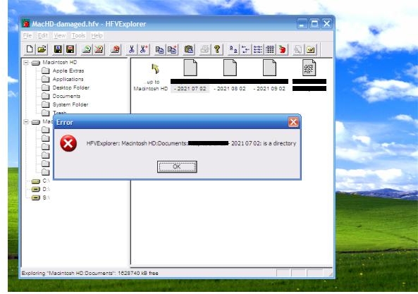Select the S:\ drive in tree

point(46,197)
